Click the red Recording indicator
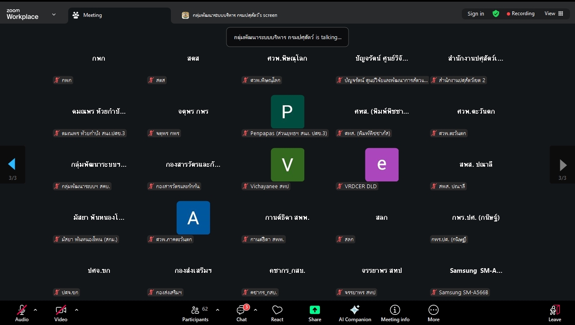Screen dimensions: 575x325 [520, 13]
